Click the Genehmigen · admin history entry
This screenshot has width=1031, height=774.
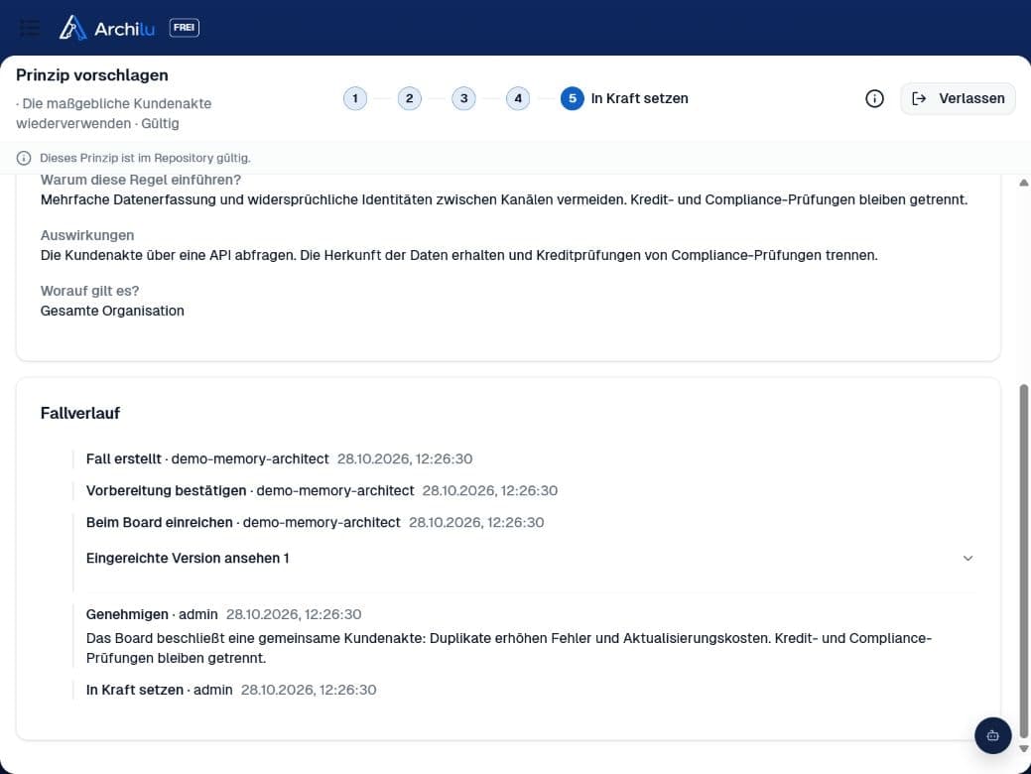pyautogui.click(x=223, y=614)
